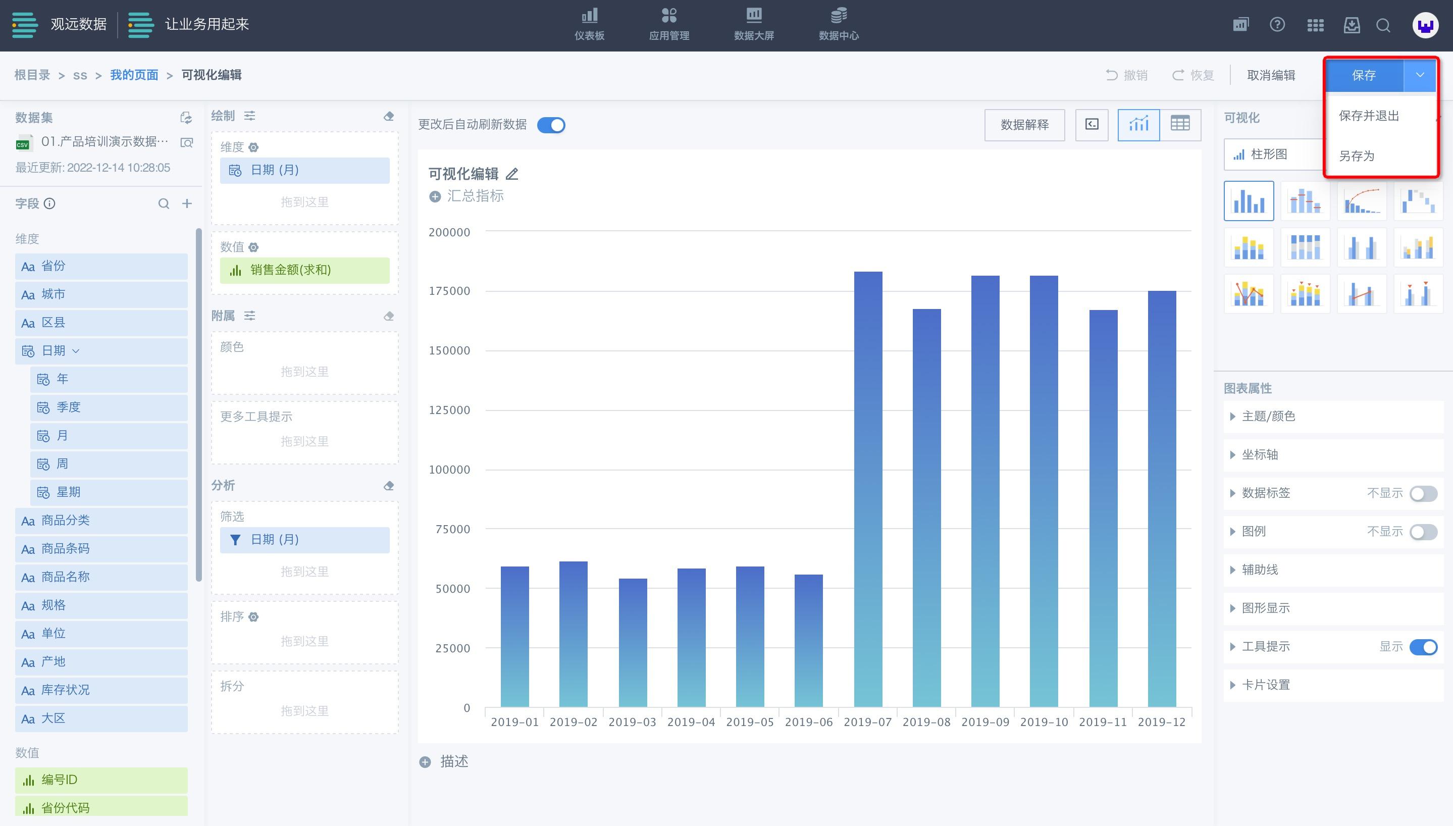
Task: Expand the 坐标轴 settings section
Action: coord(1260,455)
